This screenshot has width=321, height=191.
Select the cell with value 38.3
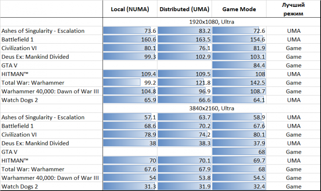coord(185,143)
